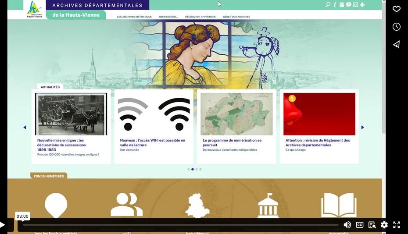This screenshot has height=234, width=408.
Task: Click the magnifying glass search icon
Action: (x=328, y=5)
